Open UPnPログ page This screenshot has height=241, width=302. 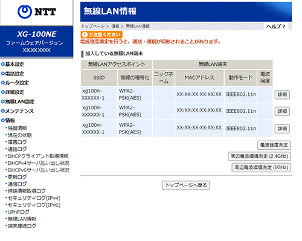pyautogui.click(x=18, y=212)
